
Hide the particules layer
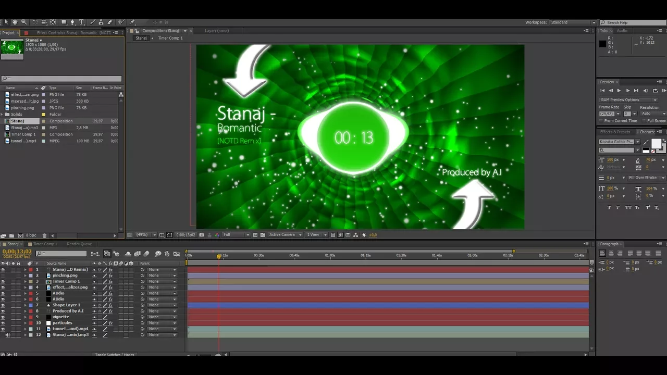pos(3,323)
